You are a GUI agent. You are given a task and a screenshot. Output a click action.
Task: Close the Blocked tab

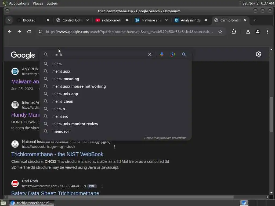click(x=48, y=20)
